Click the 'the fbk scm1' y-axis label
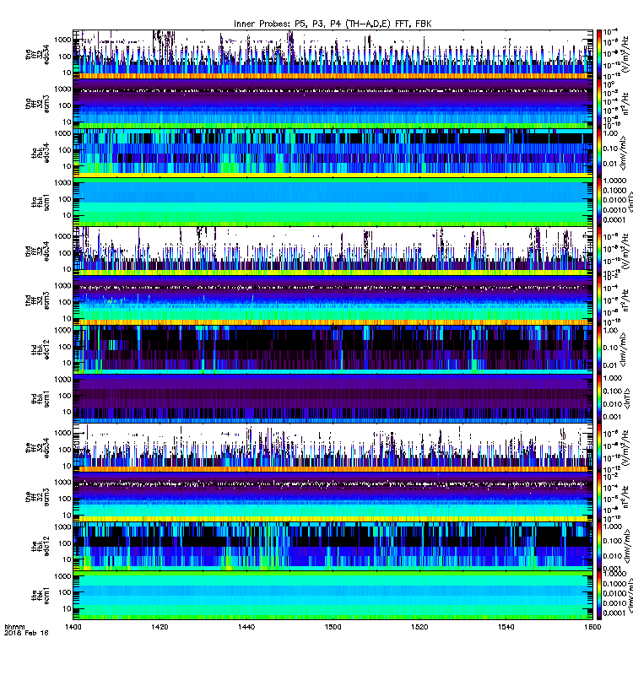Screen dimensions: 633x675 coord(41,596)
